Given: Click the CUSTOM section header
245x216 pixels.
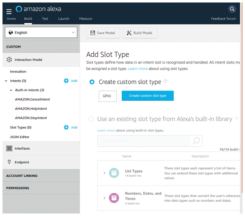Looking at the screenshot, I should pos(41,47).
